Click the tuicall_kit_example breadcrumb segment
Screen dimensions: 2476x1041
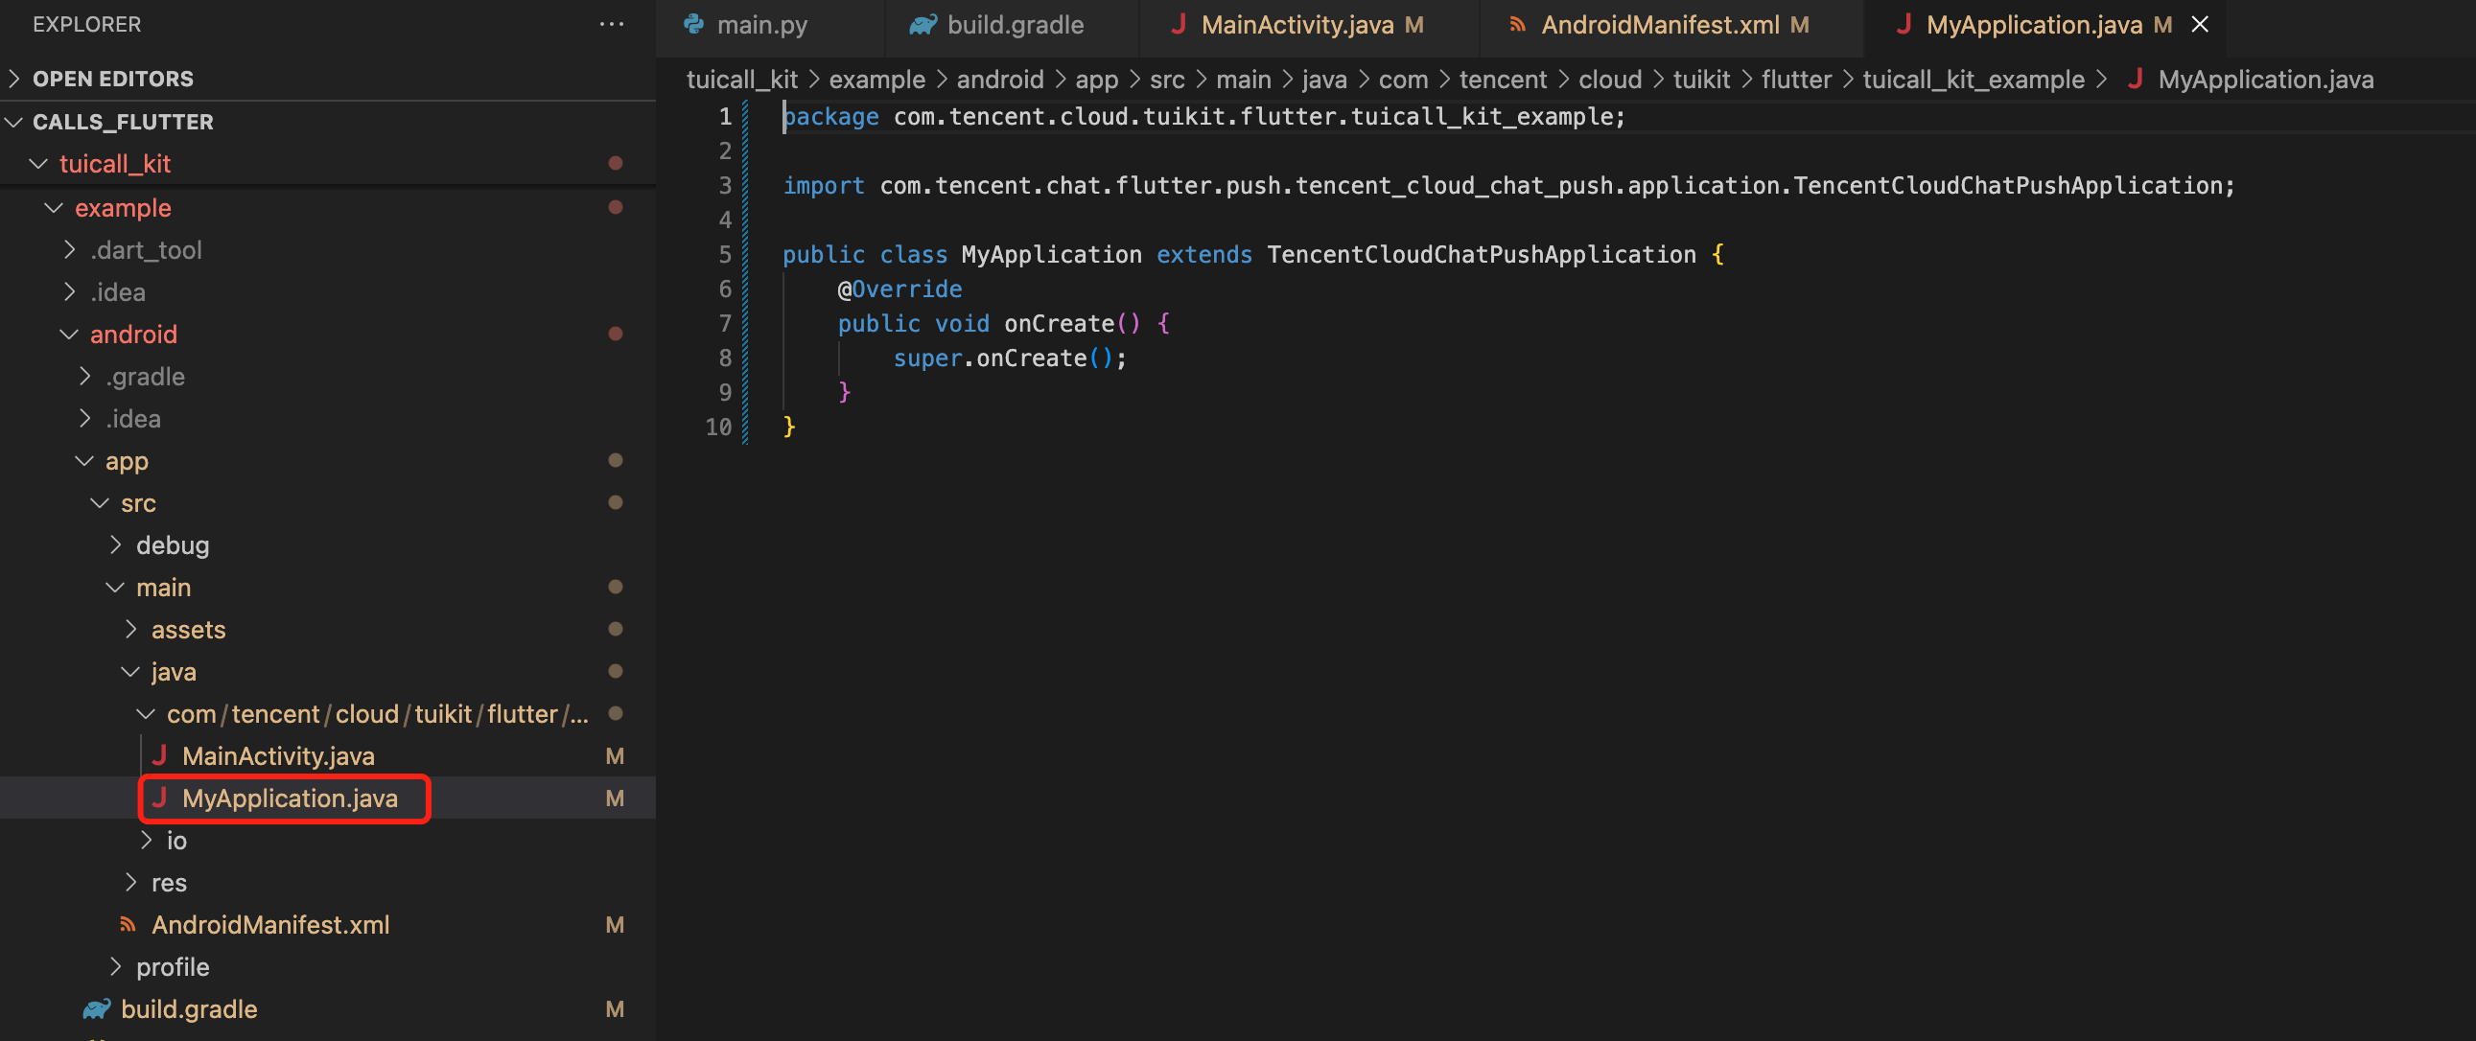tap(1974, 79)
